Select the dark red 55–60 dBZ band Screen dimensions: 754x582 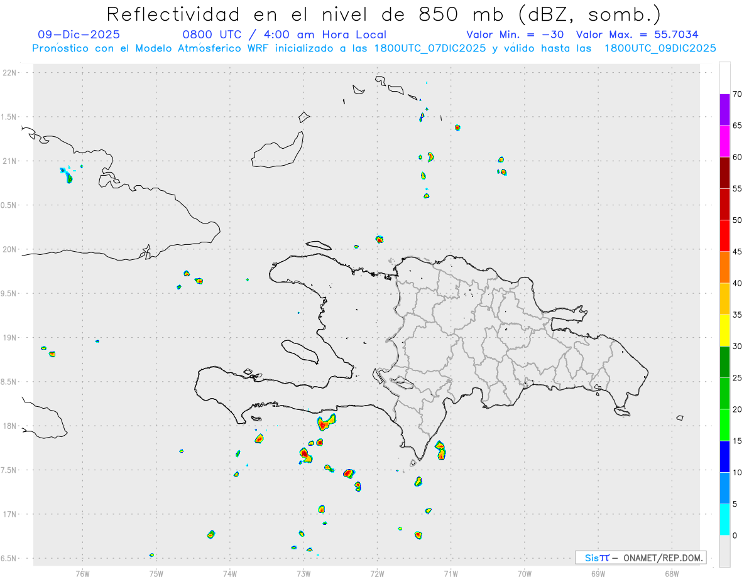click(x=724, y=173)
